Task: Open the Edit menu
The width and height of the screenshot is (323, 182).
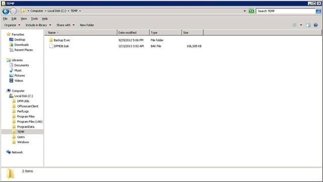Action: (x=14, y=19)
